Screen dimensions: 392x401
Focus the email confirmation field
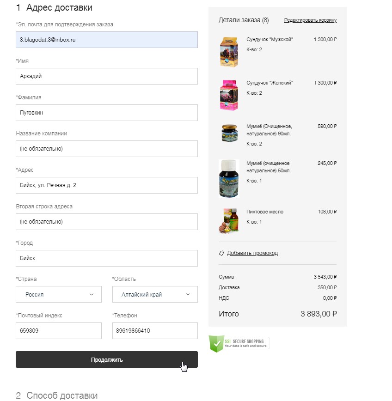pyautogui.click(x=106, y=40)
